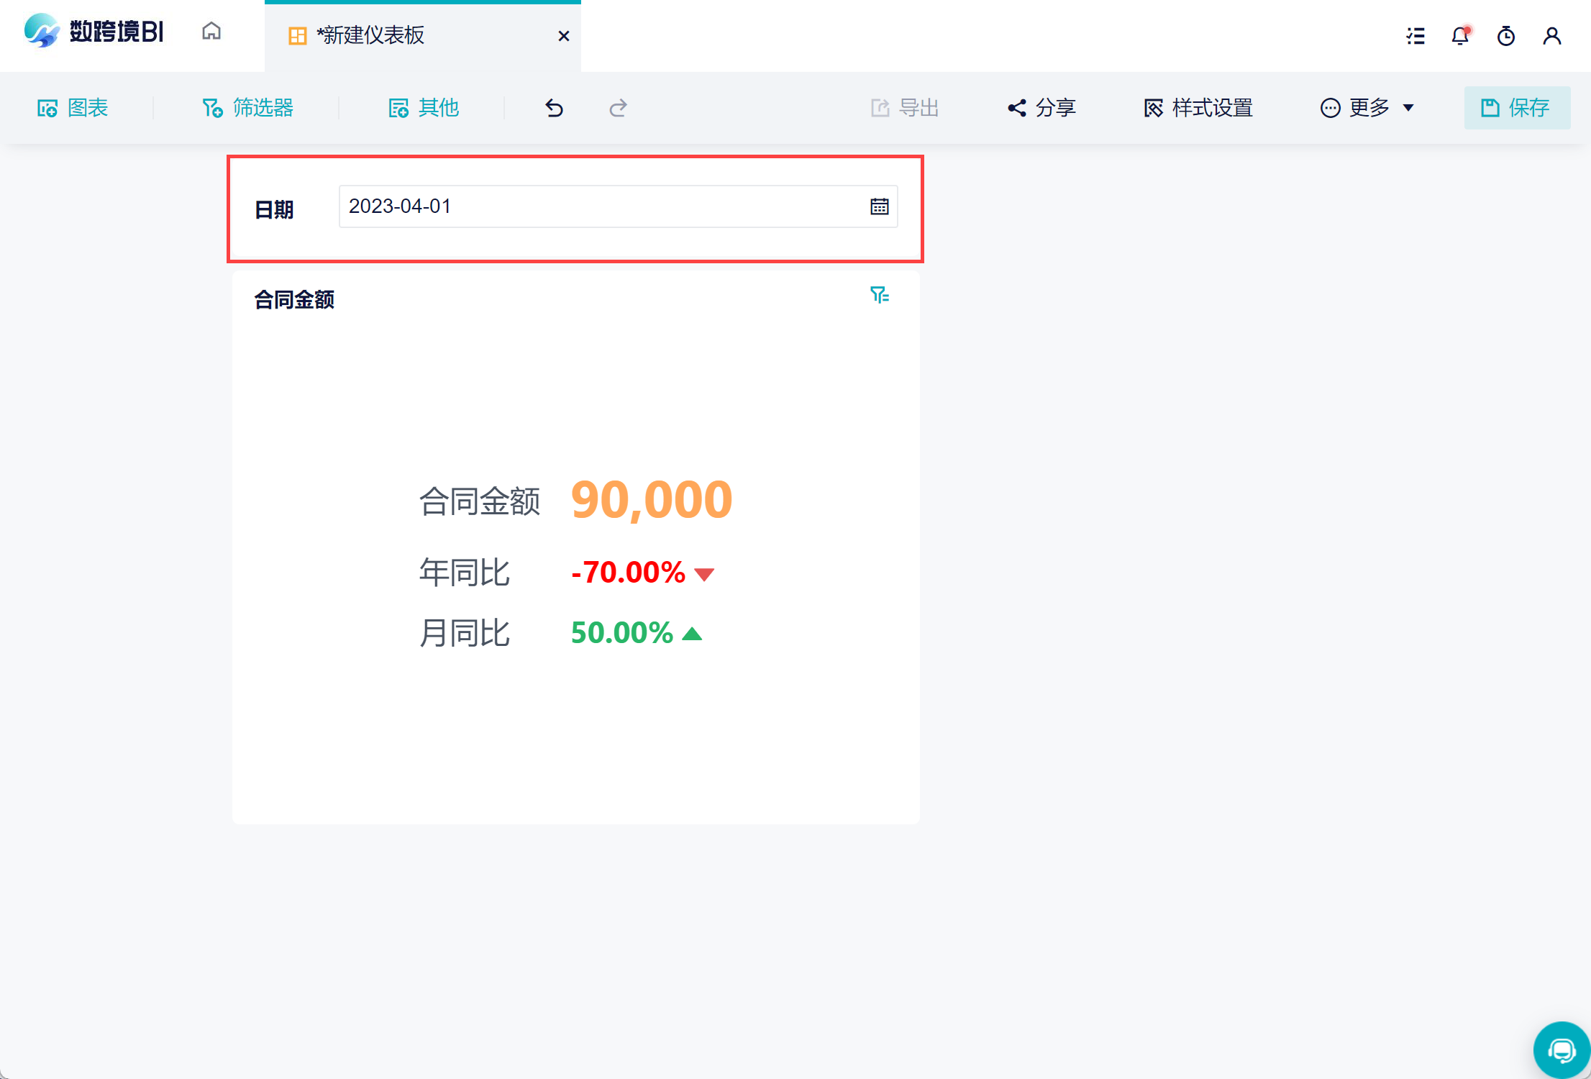Click the filter icon on 合同金额 card
Image resolution: width=1591 pixels, height=1079 pixels.
tap(879, 295)
